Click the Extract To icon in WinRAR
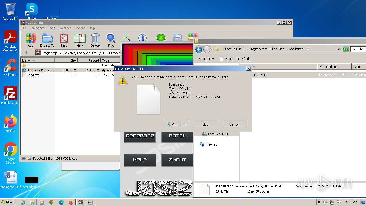This screenshot has height=206, width=366. point(47,40)
